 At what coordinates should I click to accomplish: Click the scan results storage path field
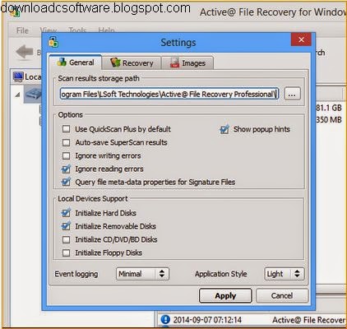pyautogui.click(x=169, y=94)
